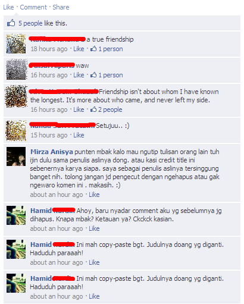The width and height of the screenshot is (244, 304).
Task: Click the Share link under the post
Action: tap(61, 7)
